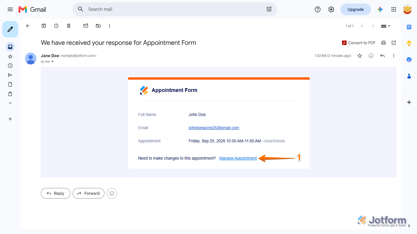Click the Upgrade button
Screen dimensions: 417x234
[356, 9]
